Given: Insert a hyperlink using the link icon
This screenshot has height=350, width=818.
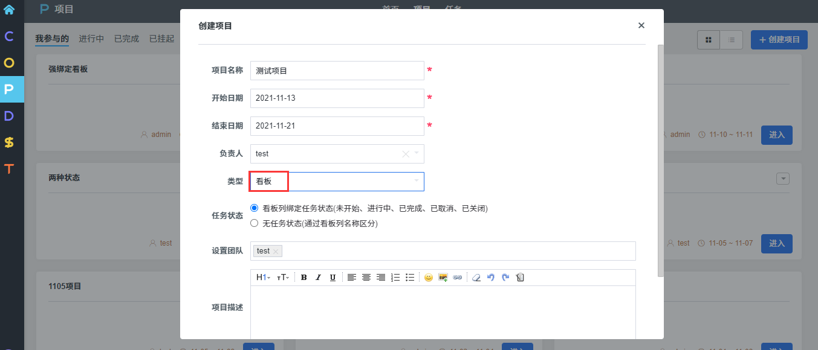Looking at the screenshot, I should tap(458, 278).
